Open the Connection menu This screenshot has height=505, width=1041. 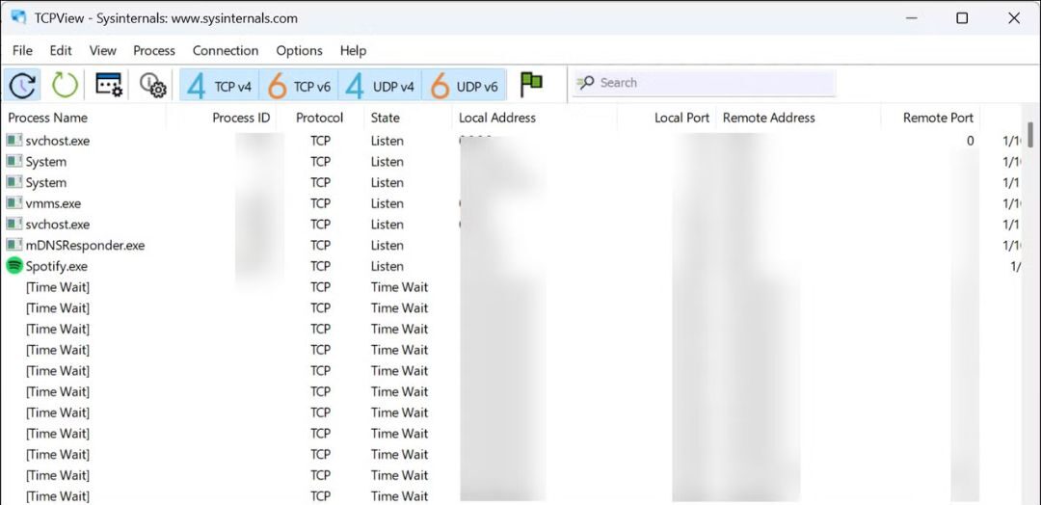point(225,50)
